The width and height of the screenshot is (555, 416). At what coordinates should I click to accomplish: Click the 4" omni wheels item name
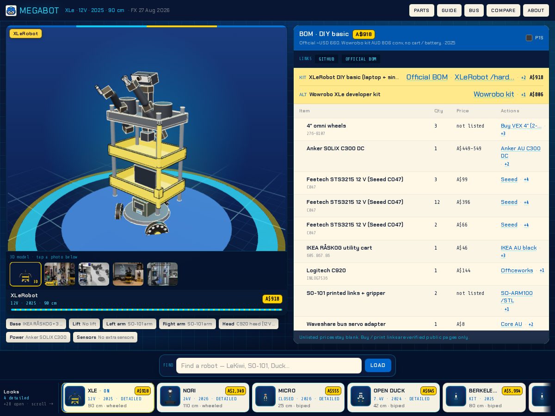click(x=326, y=126)
